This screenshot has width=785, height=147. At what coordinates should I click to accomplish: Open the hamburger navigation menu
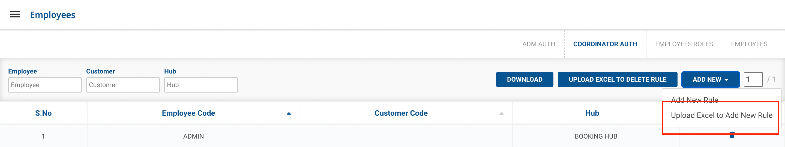(x=15, y=14)
